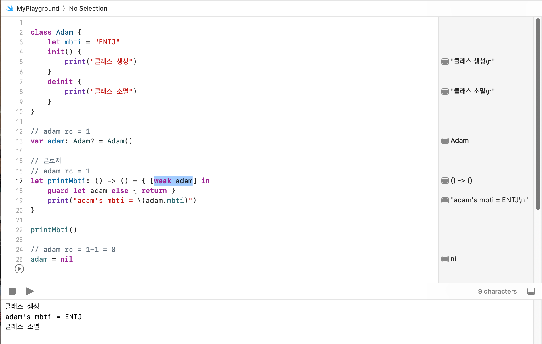This screenshot has height=344, width=542.
Task: Open the No Selection jump bar item
Action: 88,8
